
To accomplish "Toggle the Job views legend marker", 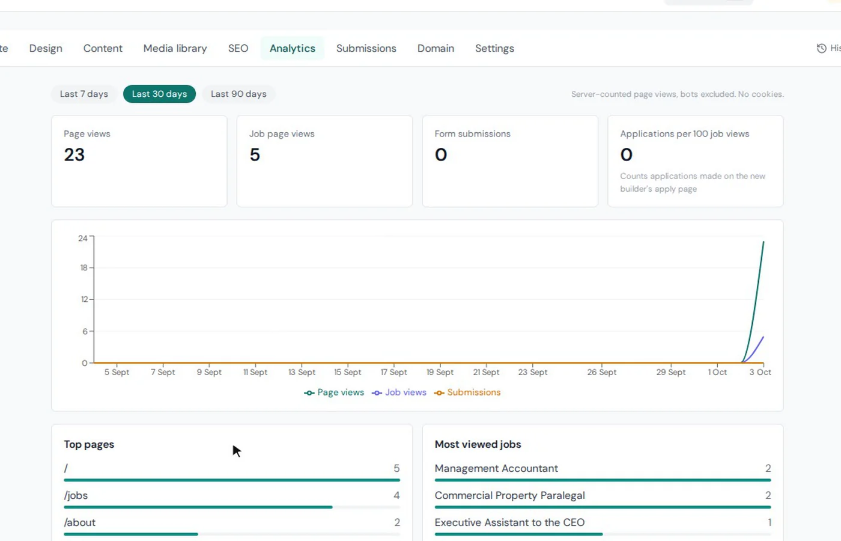I will [x=377, y=393].
